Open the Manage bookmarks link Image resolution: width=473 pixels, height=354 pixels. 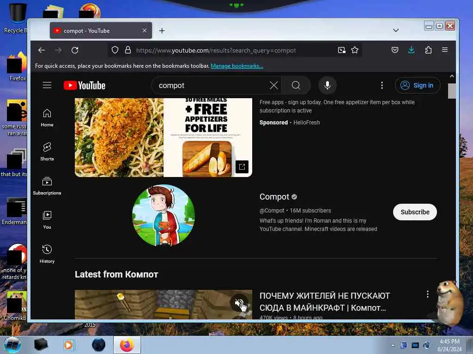point(237,66)
